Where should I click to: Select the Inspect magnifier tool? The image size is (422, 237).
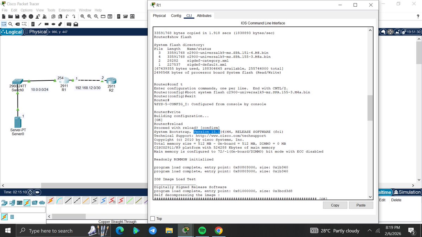click(x=11, y=24)
